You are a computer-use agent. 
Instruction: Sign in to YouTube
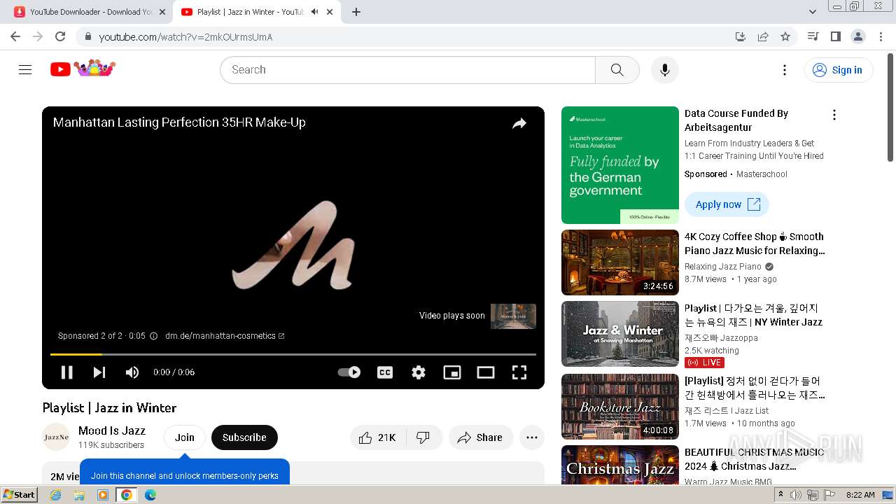pos(839,69)
